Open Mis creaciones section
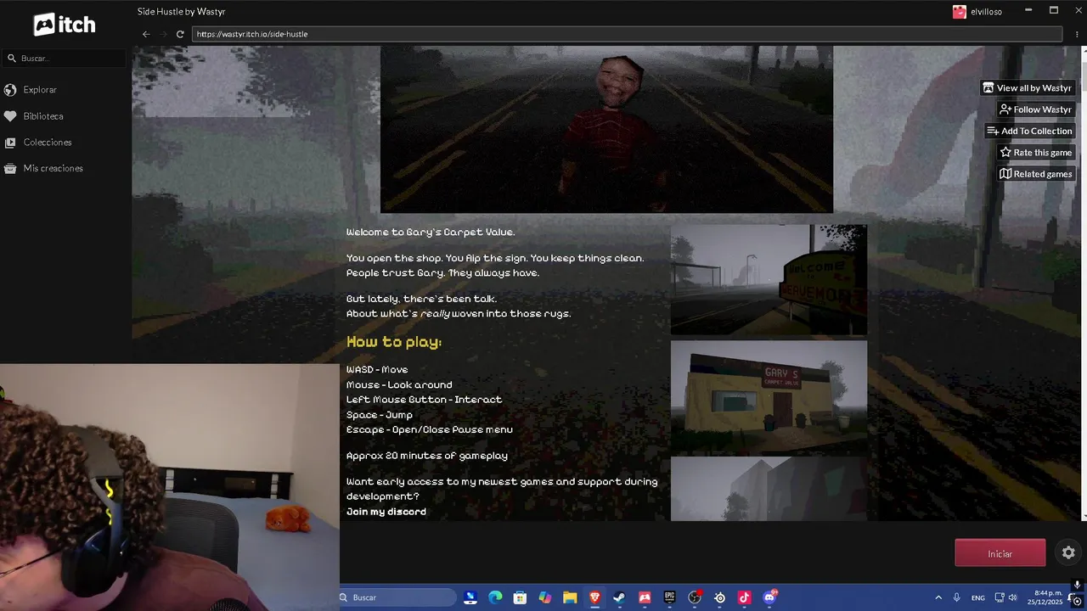Screen dimensions: 1087x611 pyautogui.click(x=53, y=169)
